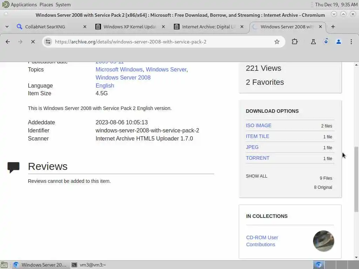Close the Windows Server 2008 tab
This screenshot has width=359, height=269.
click(x=320, y=27)
